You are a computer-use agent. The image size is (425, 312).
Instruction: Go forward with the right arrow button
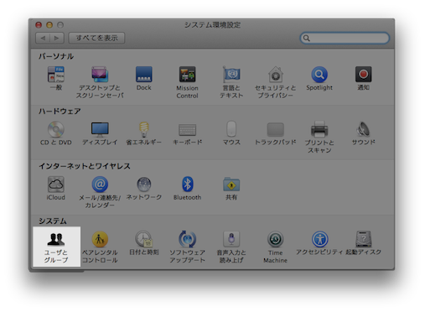(57, 38)
